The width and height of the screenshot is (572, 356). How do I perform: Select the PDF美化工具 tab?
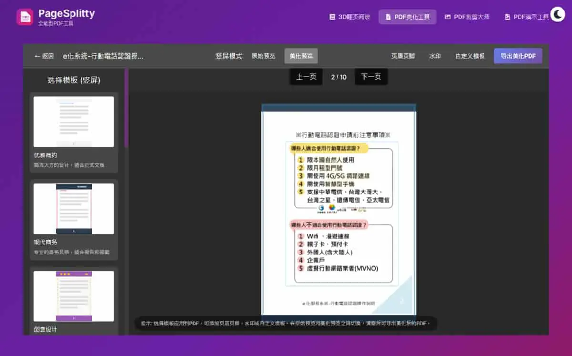[408, 17]
